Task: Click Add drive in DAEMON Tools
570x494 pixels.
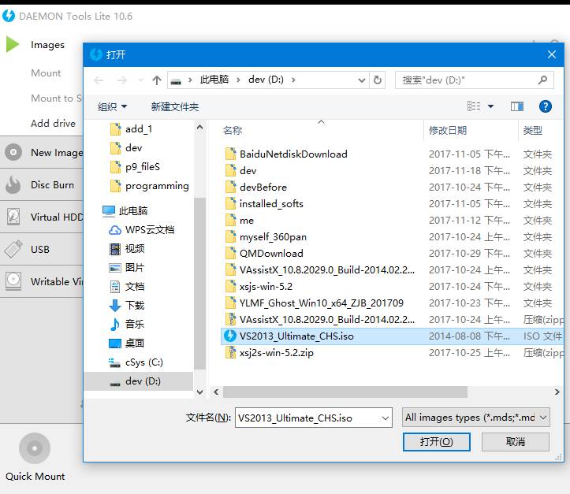Action: [x=53, y=124]
